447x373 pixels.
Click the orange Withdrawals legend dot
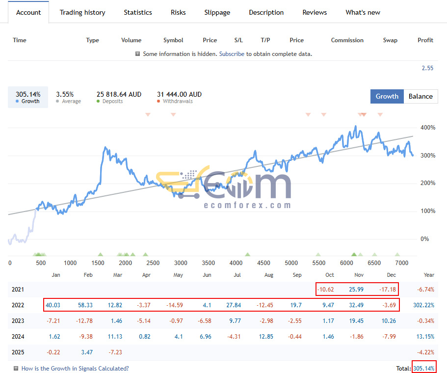coord(158,101)
